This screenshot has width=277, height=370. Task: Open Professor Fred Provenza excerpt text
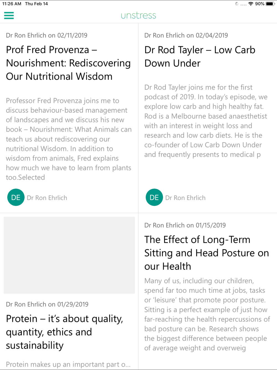coord(69,139)
